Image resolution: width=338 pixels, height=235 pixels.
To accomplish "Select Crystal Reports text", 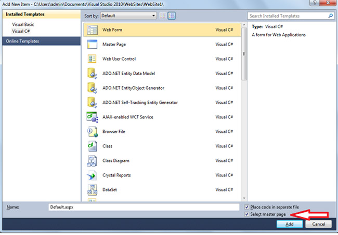I will (x=116, y=175).
